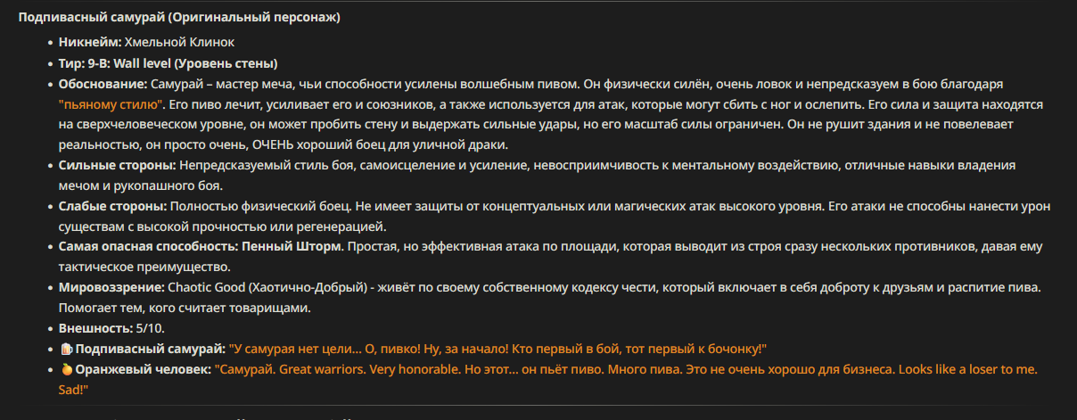Viewport: 1077px width, 420px height.
Task: Click the orange "пьяному стилю" text
Action: click(x=111, y=104)
